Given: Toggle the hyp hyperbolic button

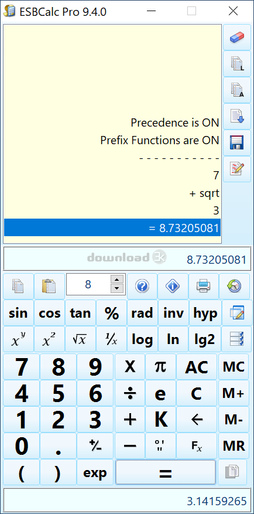Looking at the screenshot, I should pyautogui.click(x=205, y=313).
